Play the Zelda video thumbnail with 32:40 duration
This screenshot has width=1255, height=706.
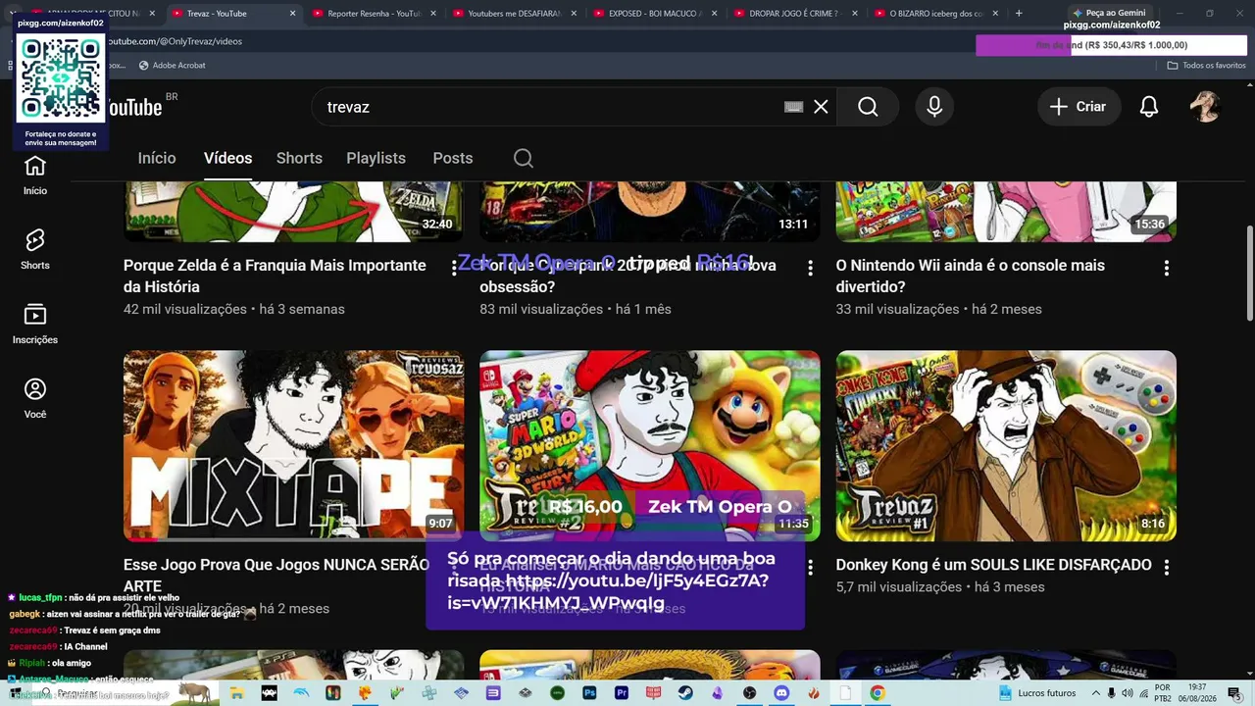(x=294, y=211)
